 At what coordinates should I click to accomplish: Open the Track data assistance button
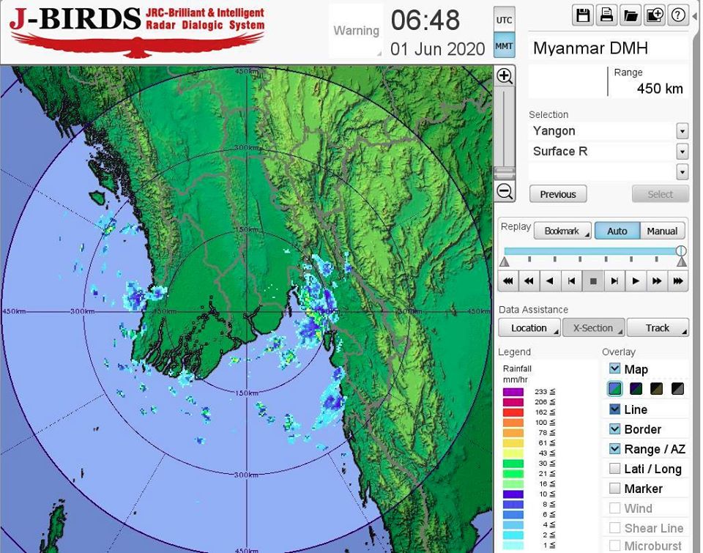(657, 327)
